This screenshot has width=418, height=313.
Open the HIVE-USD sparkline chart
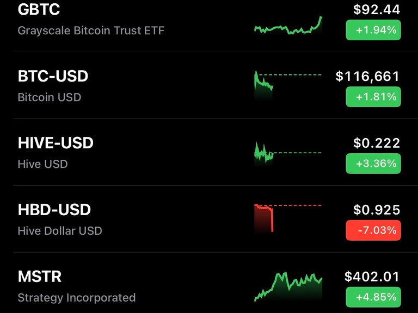(x=288, y=154)
